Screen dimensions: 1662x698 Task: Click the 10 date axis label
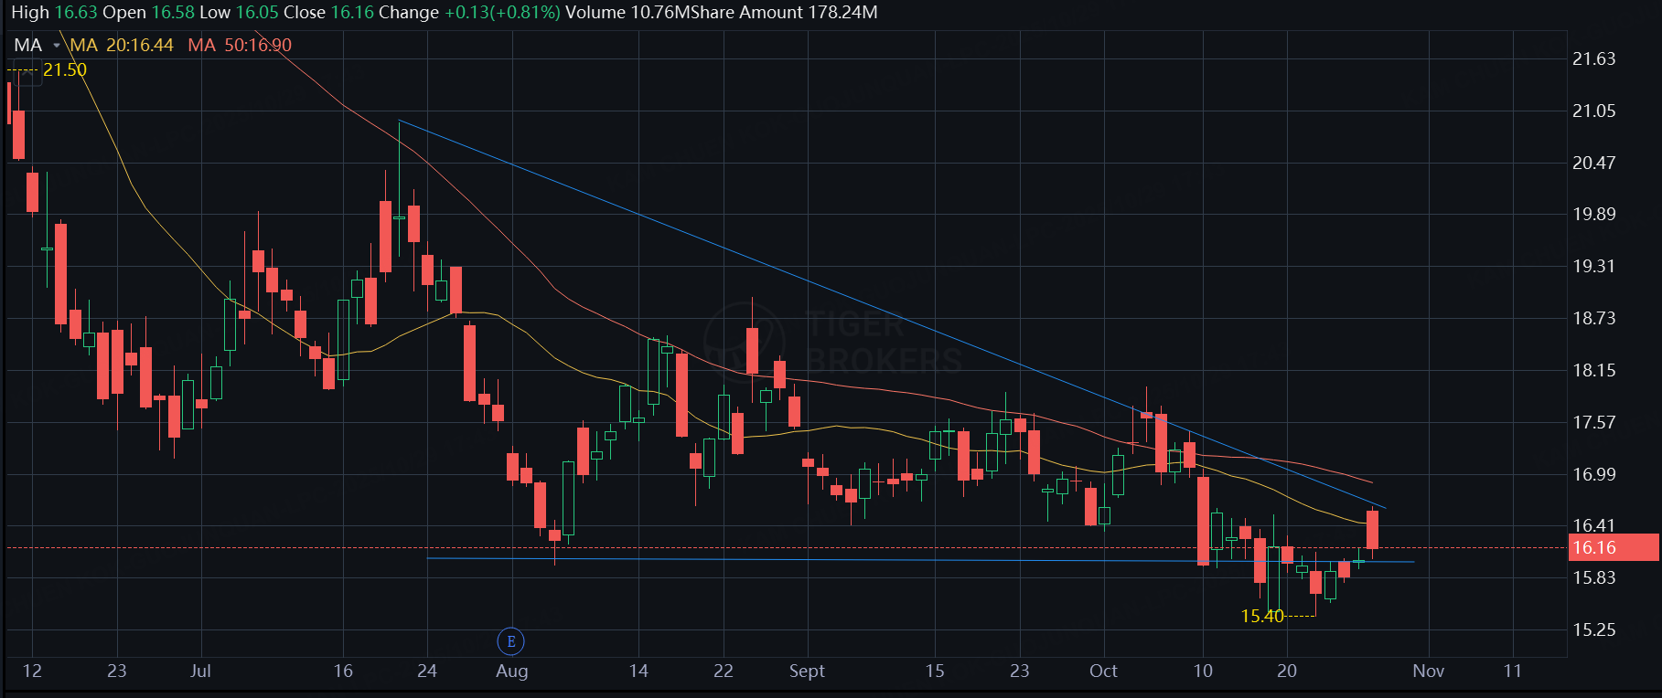1203,671
